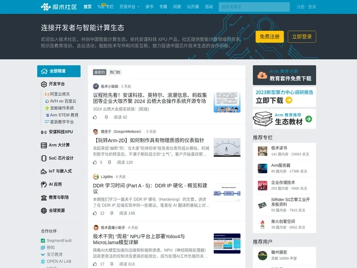Click green arrow on 生态教材 banner

click(309, 119)
